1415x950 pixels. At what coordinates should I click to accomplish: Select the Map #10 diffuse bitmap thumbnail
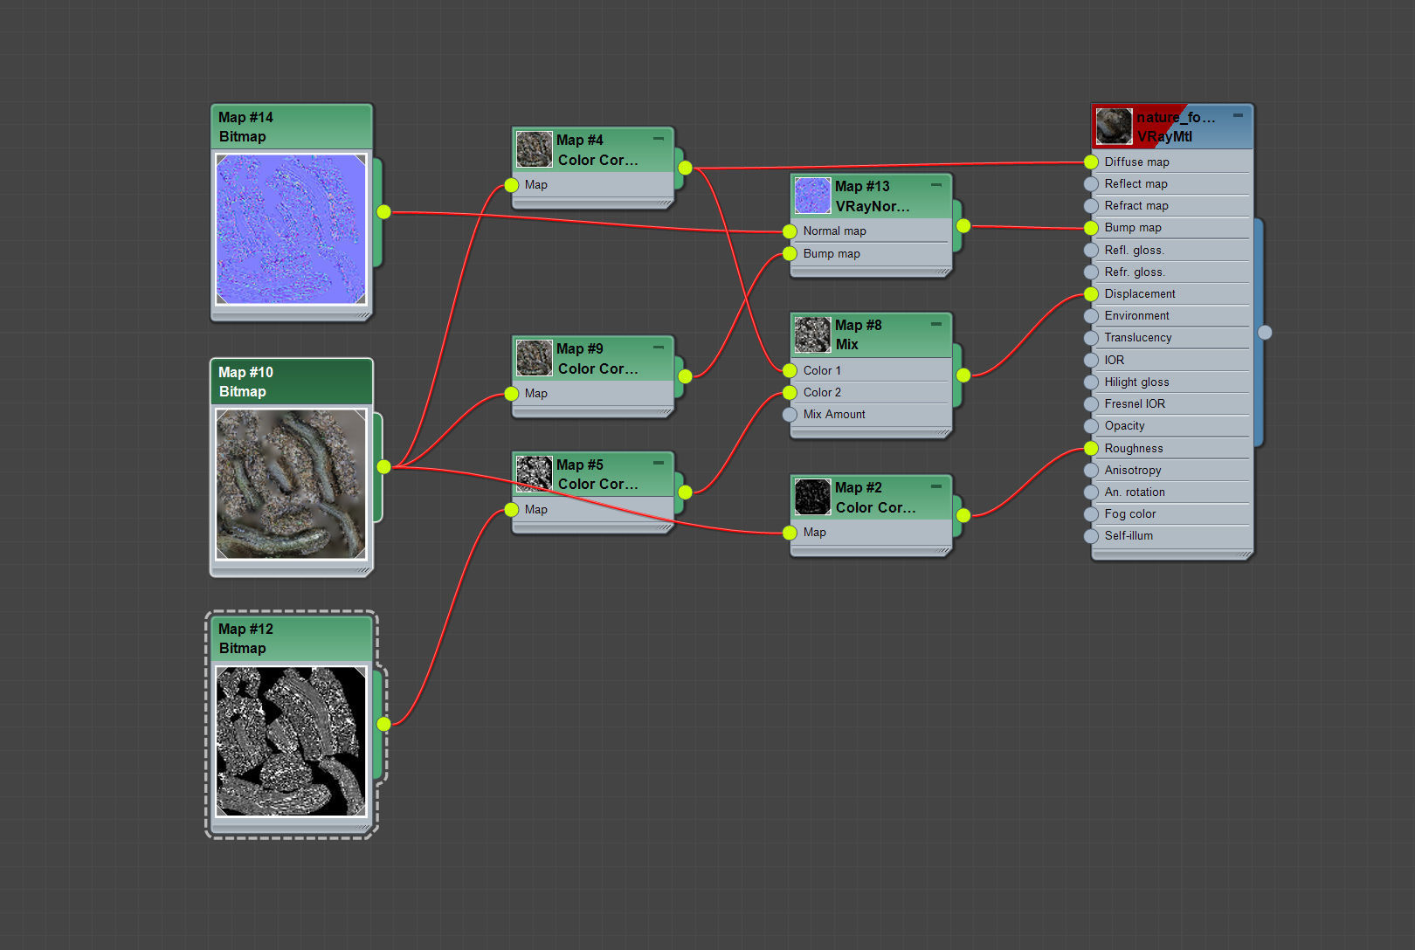pyautogui.click(x=291, y=485)
